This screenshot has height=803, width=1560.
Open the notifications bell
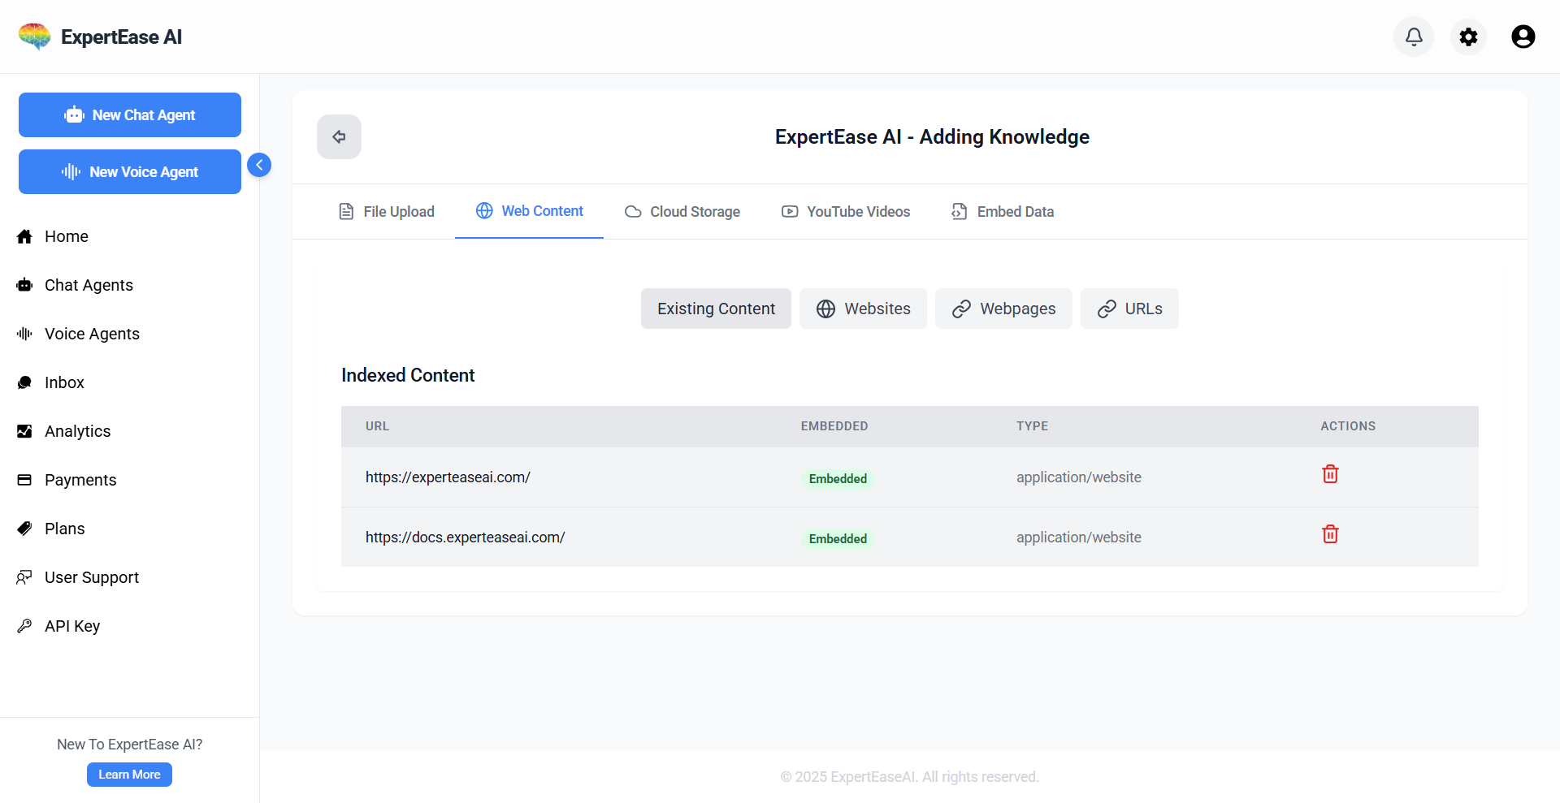tap(1414, 37)
